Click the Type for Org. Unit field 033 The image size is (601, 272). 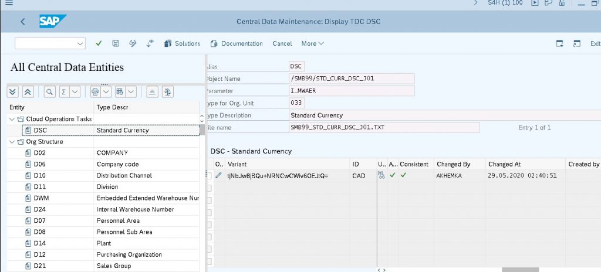296,103
